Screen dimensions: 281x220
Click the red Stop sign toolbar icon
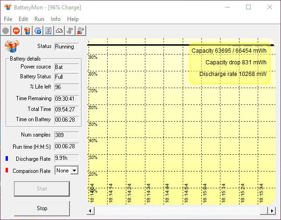[16, 31]
